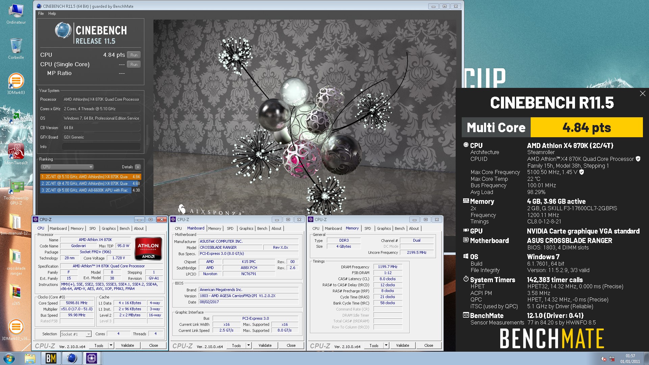
Task: Click the Cinebench logo sphere
Action: click(x=63, y=30)
